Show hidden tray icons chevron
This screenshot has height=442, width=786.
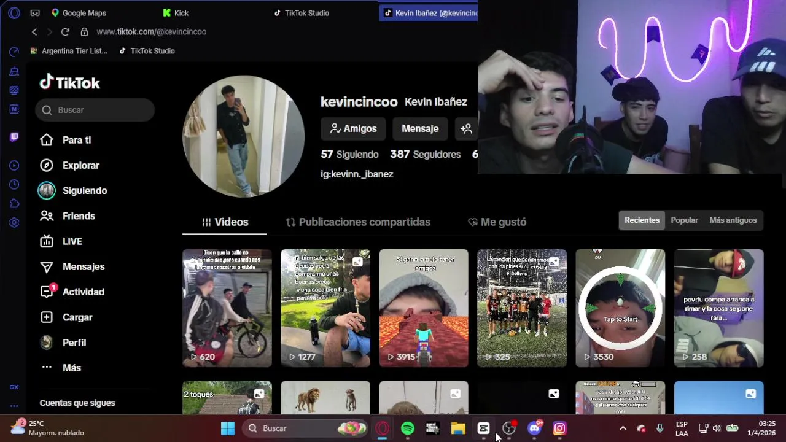(623, 428)
